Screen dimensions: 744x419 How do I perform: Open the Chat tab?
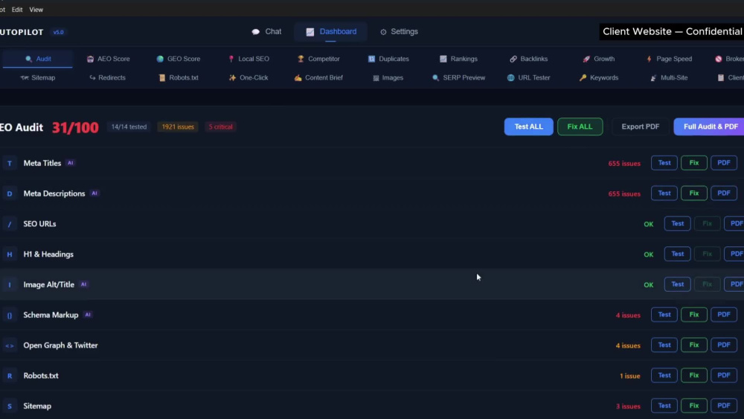coord(266,32)
